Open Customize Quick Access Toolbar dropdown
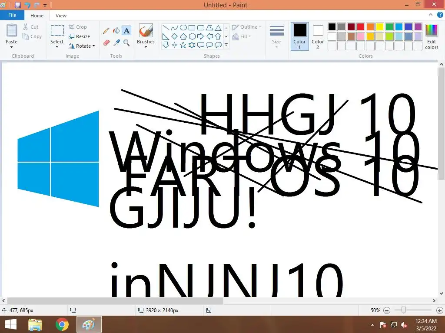This screenshot has width=445, height=333. [45, 5]
